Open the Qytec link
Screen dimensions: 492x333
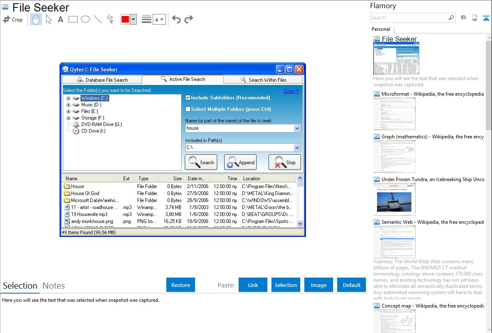(291, 91)
